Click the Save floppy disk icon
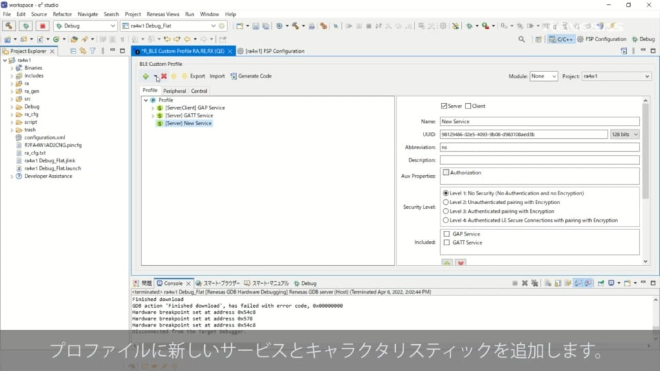660x371 pixels. 256,25
